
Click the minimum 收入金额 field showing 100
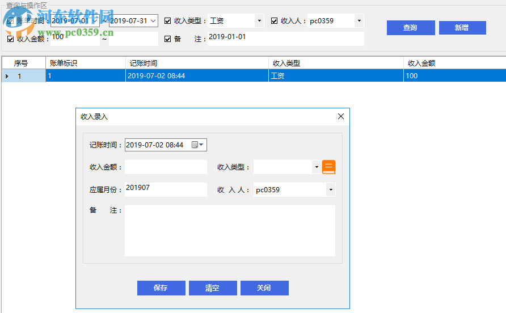coord(75,39)
